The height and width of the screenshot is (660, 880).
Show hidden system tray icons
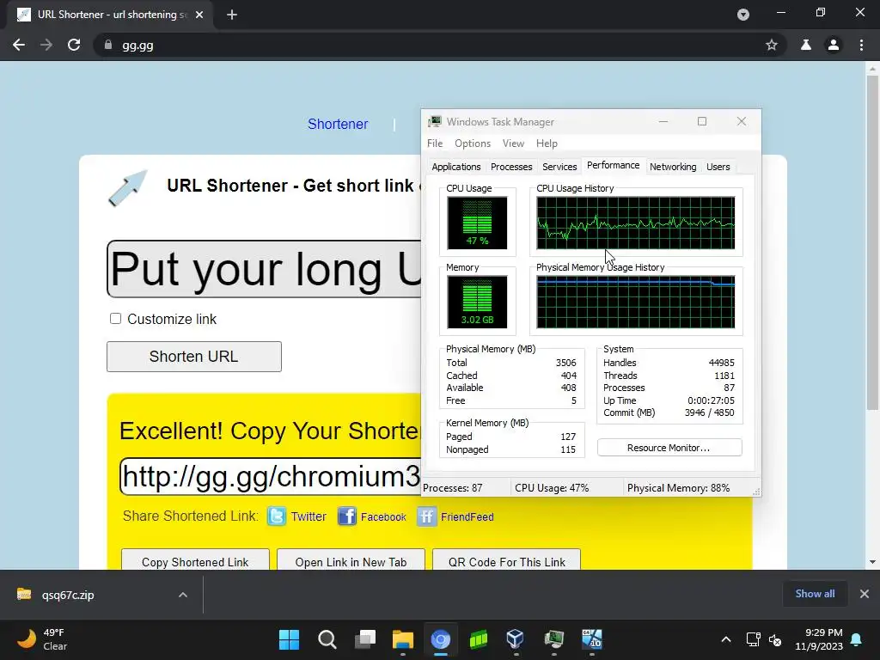[x=726, y=639]
